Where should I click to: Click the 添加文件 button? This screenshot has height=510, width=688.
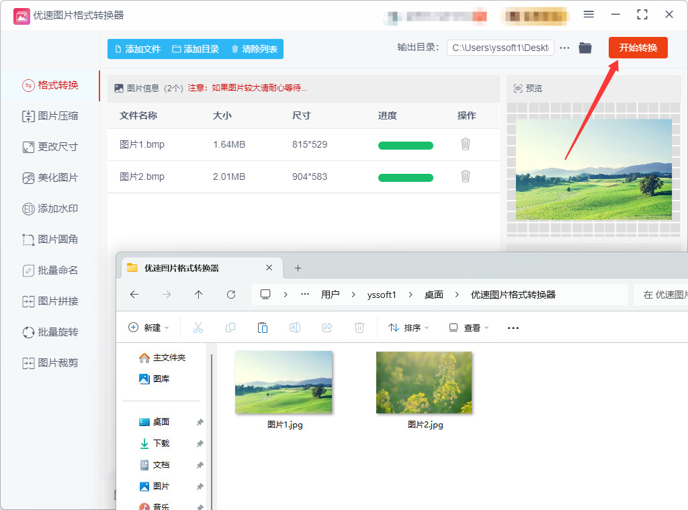pos(138,49)
